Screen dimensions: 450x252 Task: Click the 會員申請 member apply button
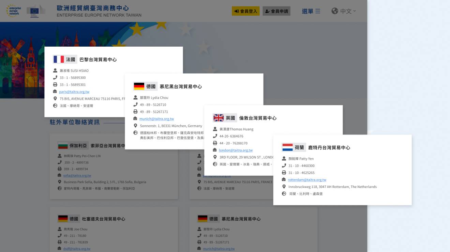276,11
